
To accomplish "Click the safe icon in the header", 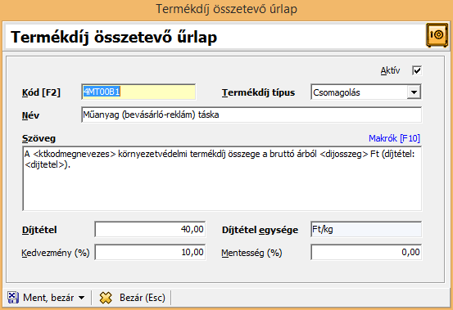I will tap(437, 35).
